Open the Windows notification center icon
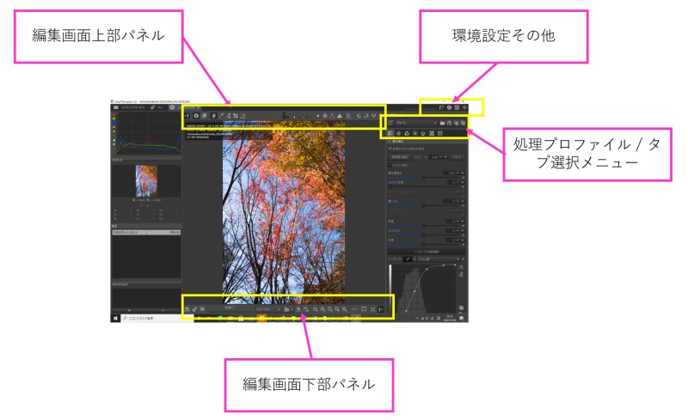This screenshot has height=420, width=688. click(x=462, y=319)
